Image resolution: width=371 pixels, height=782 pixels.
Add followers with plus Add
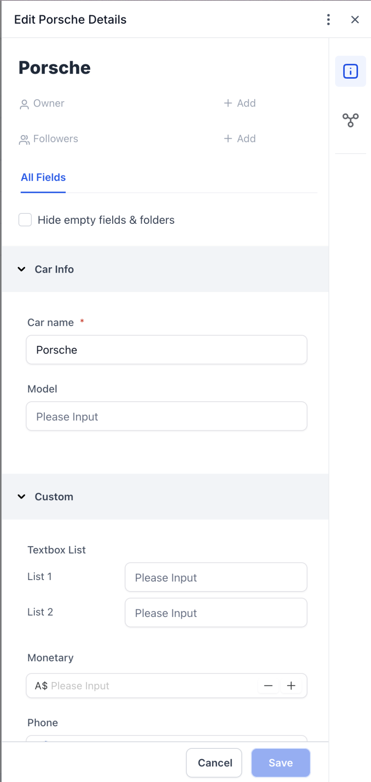[x=240, y=139]
